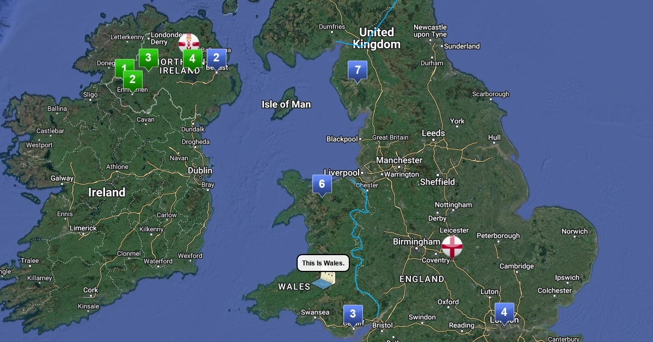Select green marker number 4
The width and height of the screenshot is (653, 342).
pyautogui.click(x=192, y=59)
